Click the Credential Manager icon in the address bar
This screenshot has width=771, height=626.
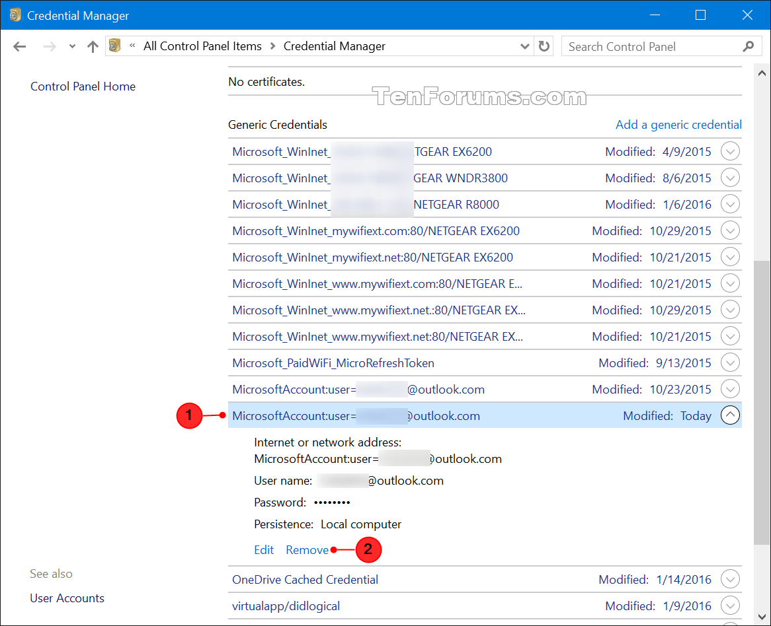(x=114, y=46)
